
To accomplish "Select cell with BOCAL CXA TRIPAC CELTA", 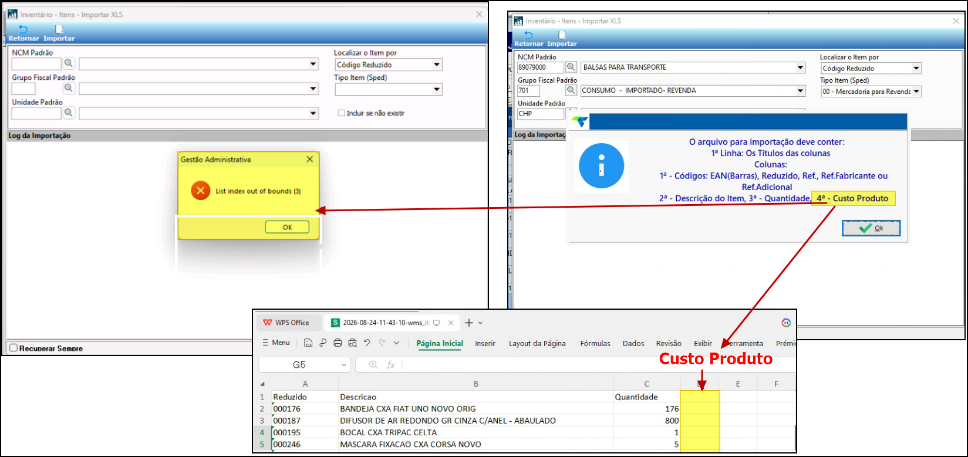I will point(476,432).
